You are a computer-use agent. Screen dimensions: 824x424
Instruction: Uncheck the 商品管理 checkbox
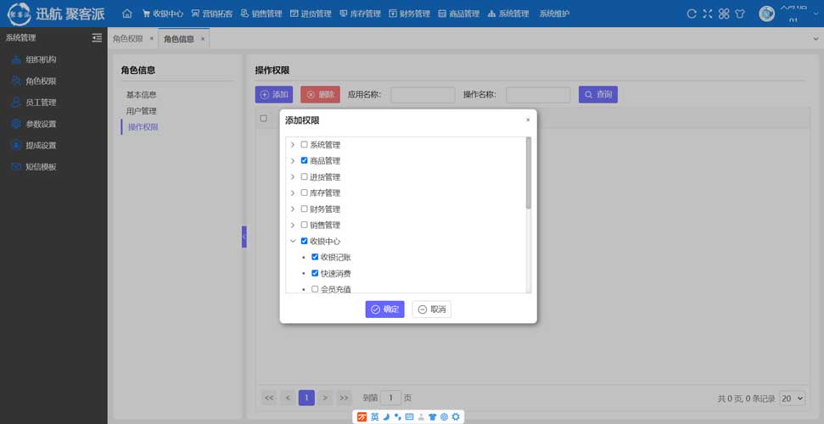304,160
